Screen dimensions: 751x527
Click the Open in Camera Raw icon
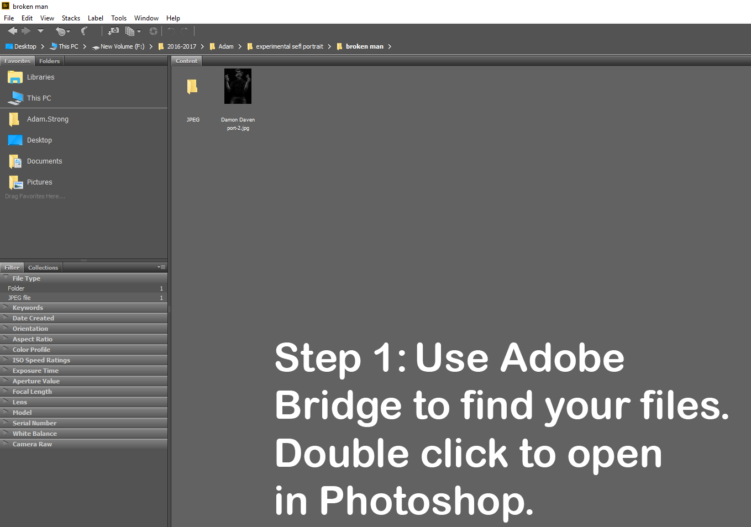click(x=154, y=31)
